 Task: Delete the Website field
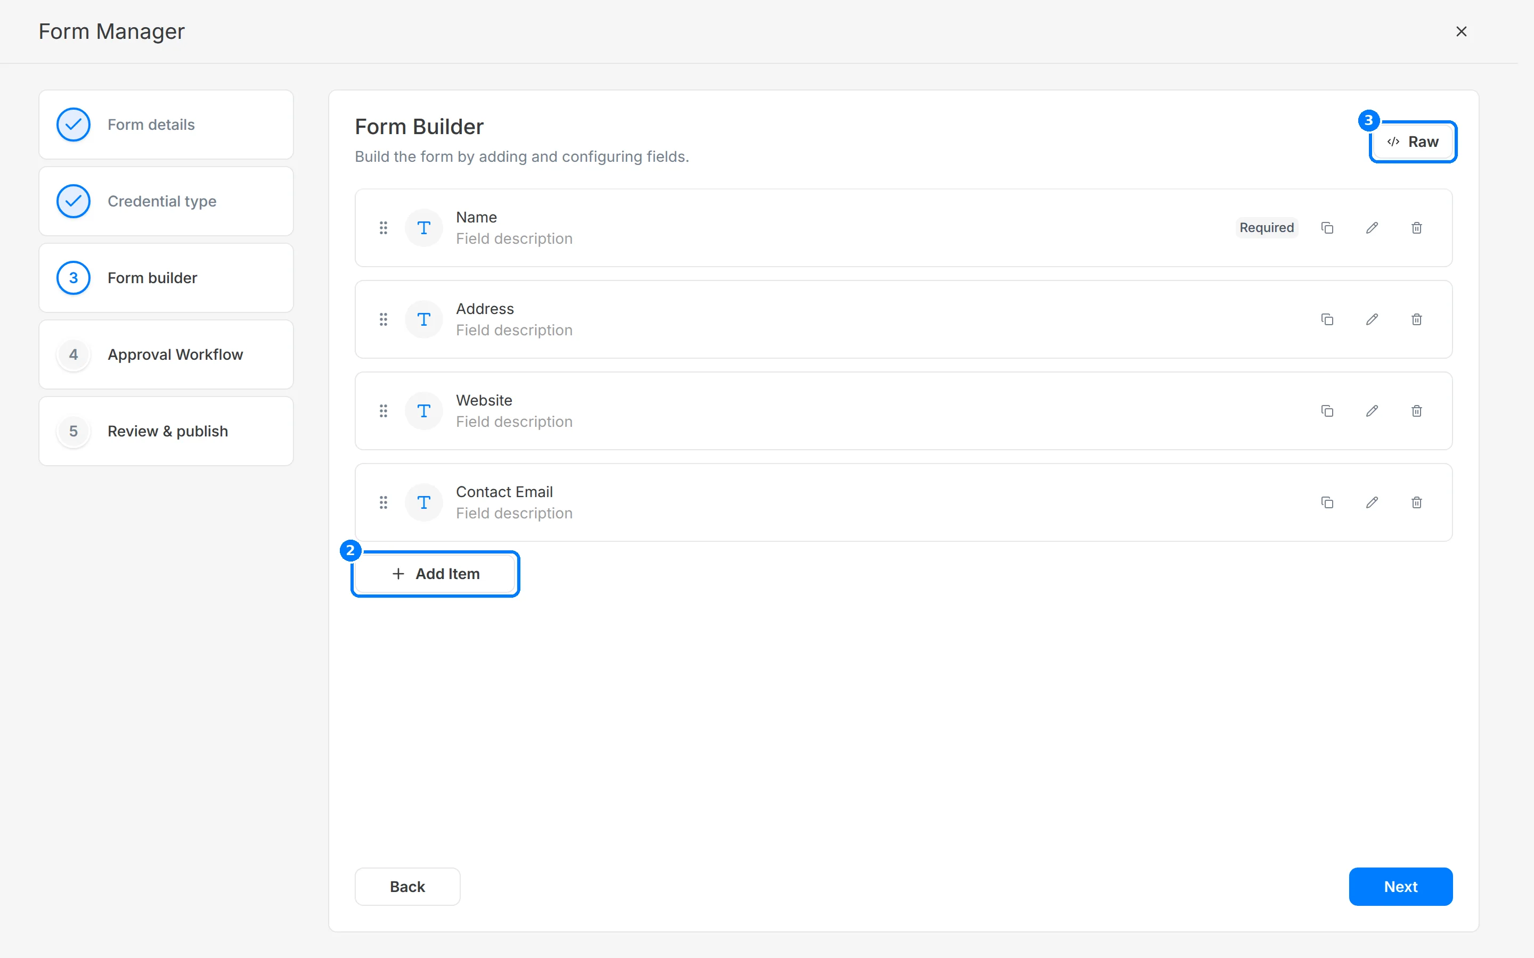point(1417,410)
